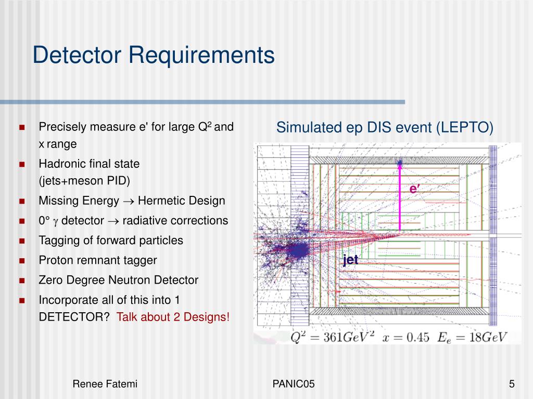533x399 pixels.
Task: Select the 'Detector Requirements' slide title
Action: pyautogui.click(x=154, y=55)
